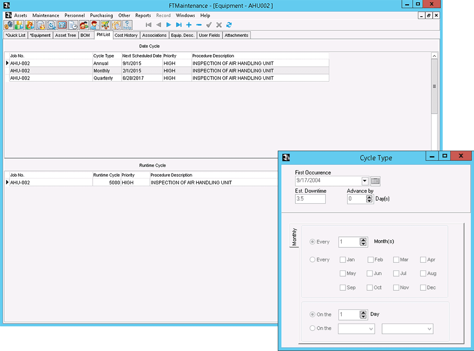Click the Next Scheduled Date column header

pos(142,56)
